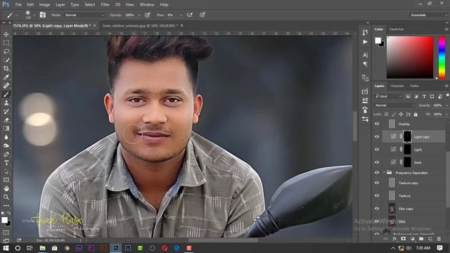Select the Eraser tool
This screenshot has width=450, height=253.
(x=6, y=120)
